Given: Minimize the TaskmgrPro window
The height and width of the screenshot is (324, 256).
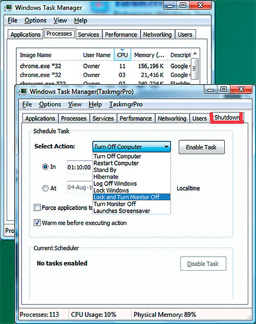Looking at the screenshot, I should coord(210,89).
